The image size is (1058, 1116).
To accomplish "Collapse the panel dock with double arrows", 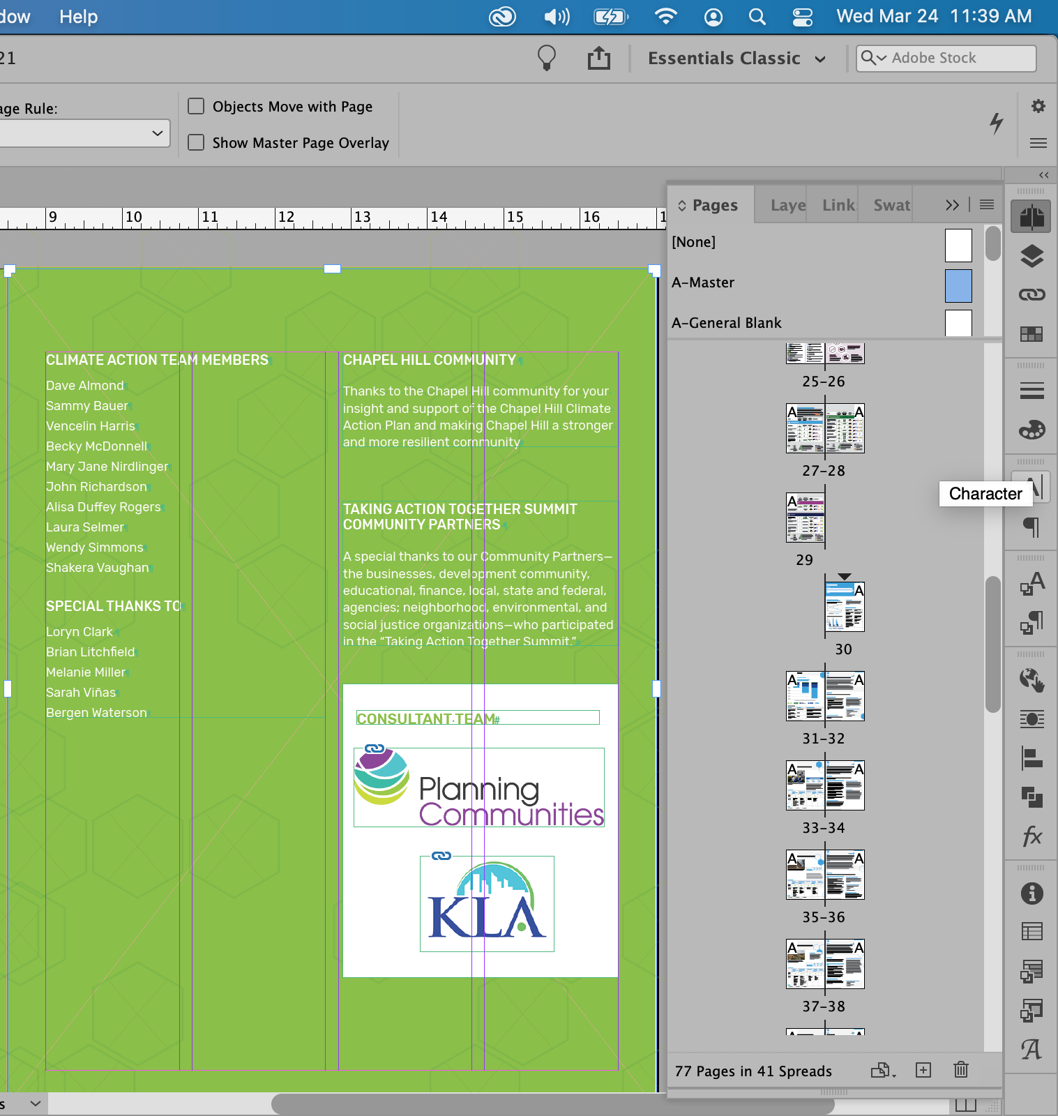I will click(1043, 175).
